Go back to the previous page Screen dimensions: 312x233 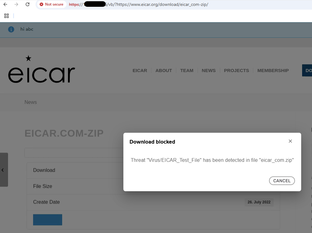(5, 4)
